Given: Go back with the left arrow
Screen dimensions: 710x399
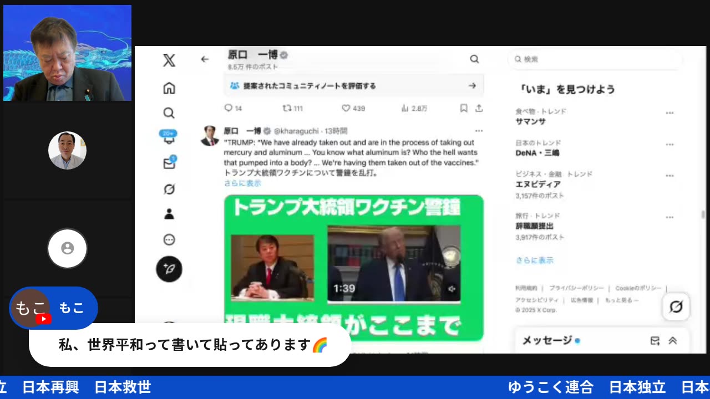Looking at the screenshot, I should 205,59.
